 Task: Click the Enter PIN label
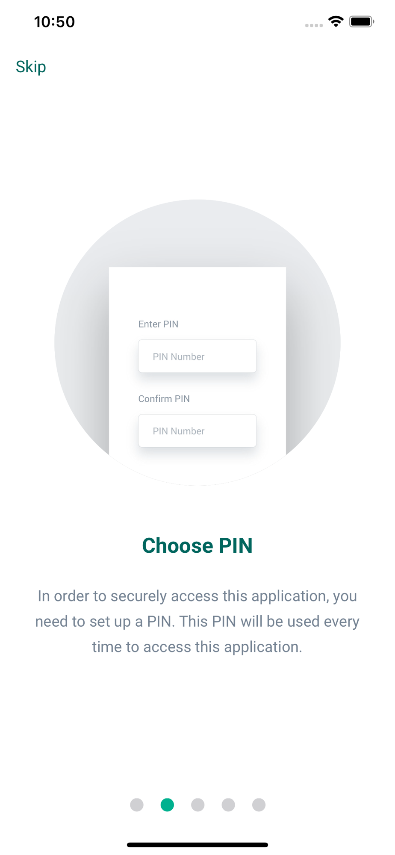(x=158, y=324)
